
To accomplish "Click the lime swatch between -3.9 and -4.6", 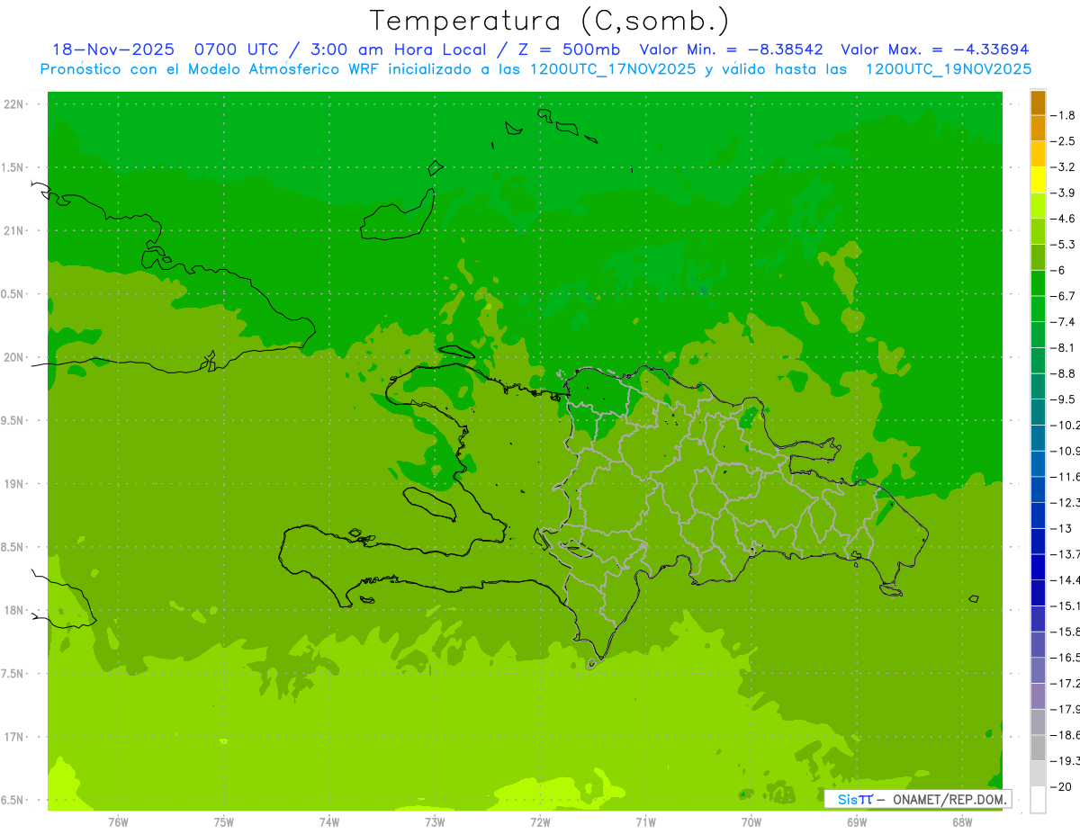I will point(1038,206).
